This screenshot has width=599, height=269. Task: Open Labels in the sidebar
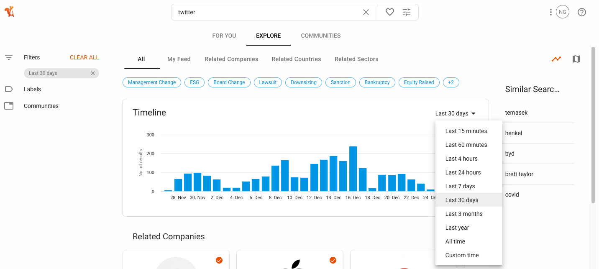click(32, 89)
